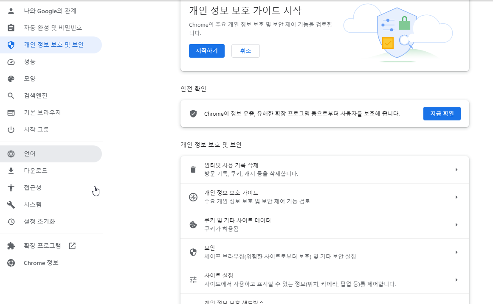Click the wrench icon next to 시스템
Screen dimensions: 493x304
(11, 204)
